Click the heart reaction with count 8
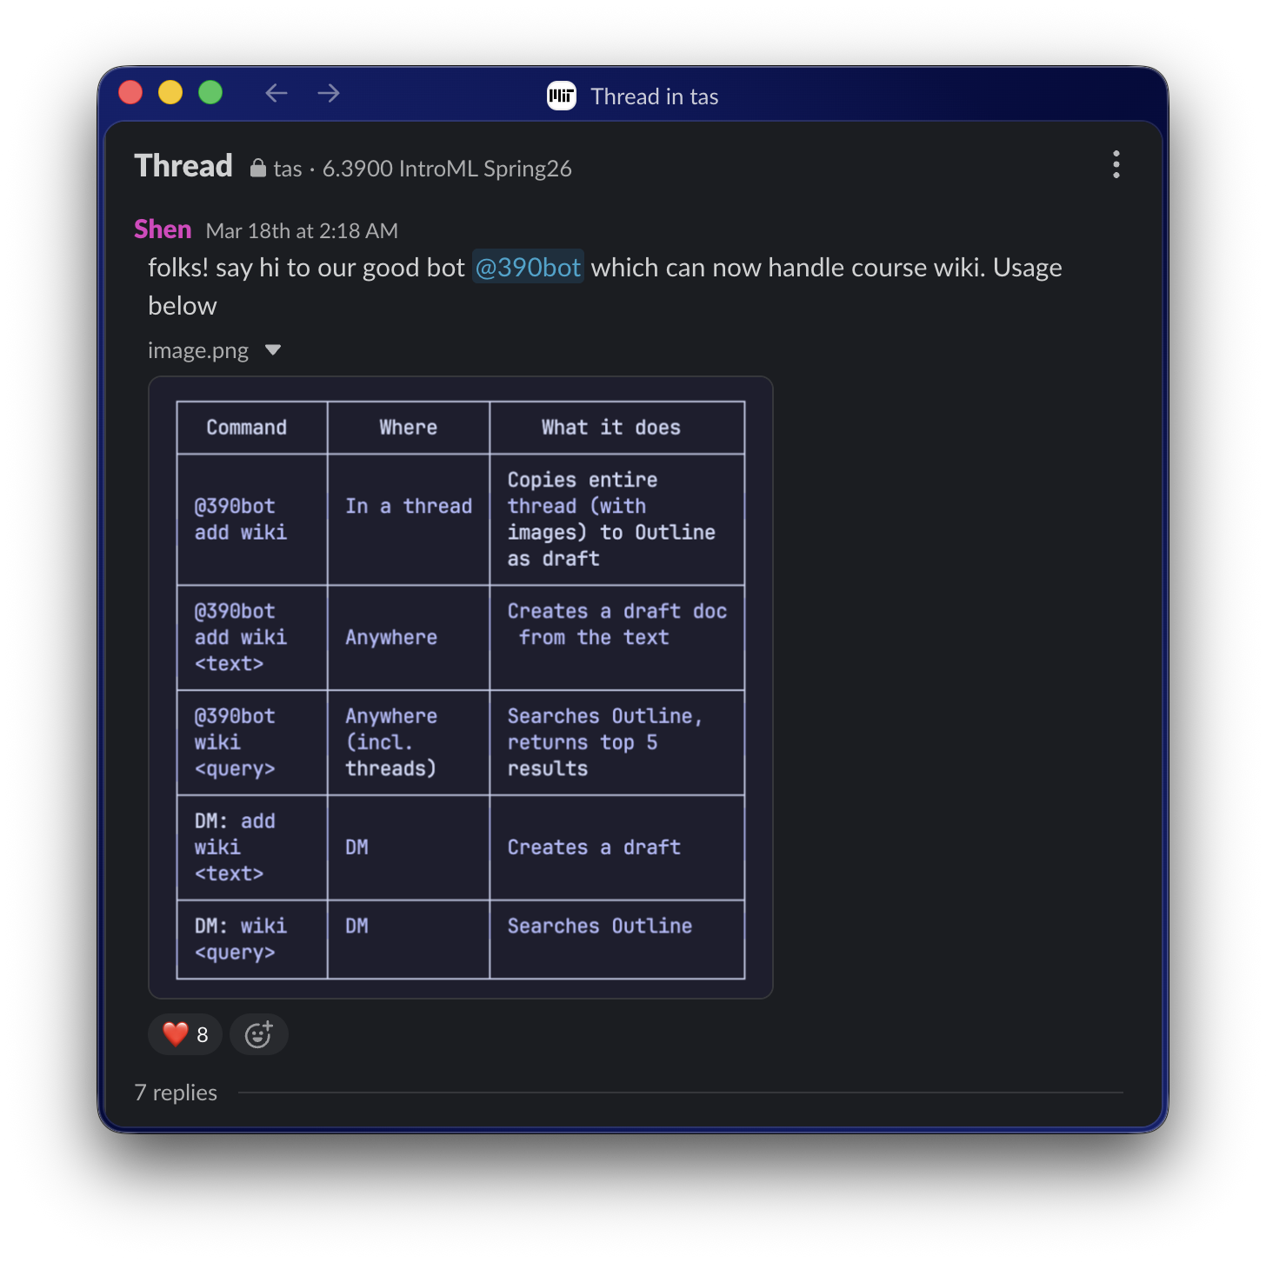Viewport: 1266px width, 1262px height. (x=185, y=1034)
